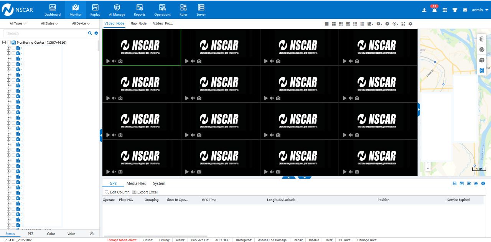Click the download icon in the header
The width and height of the screenshot is (491, 242).
tap(424, 10)
